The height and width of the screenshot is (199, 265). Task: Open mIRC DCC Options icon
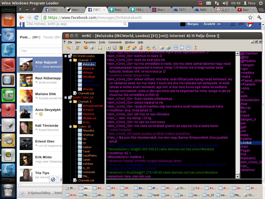click(141, 48)
